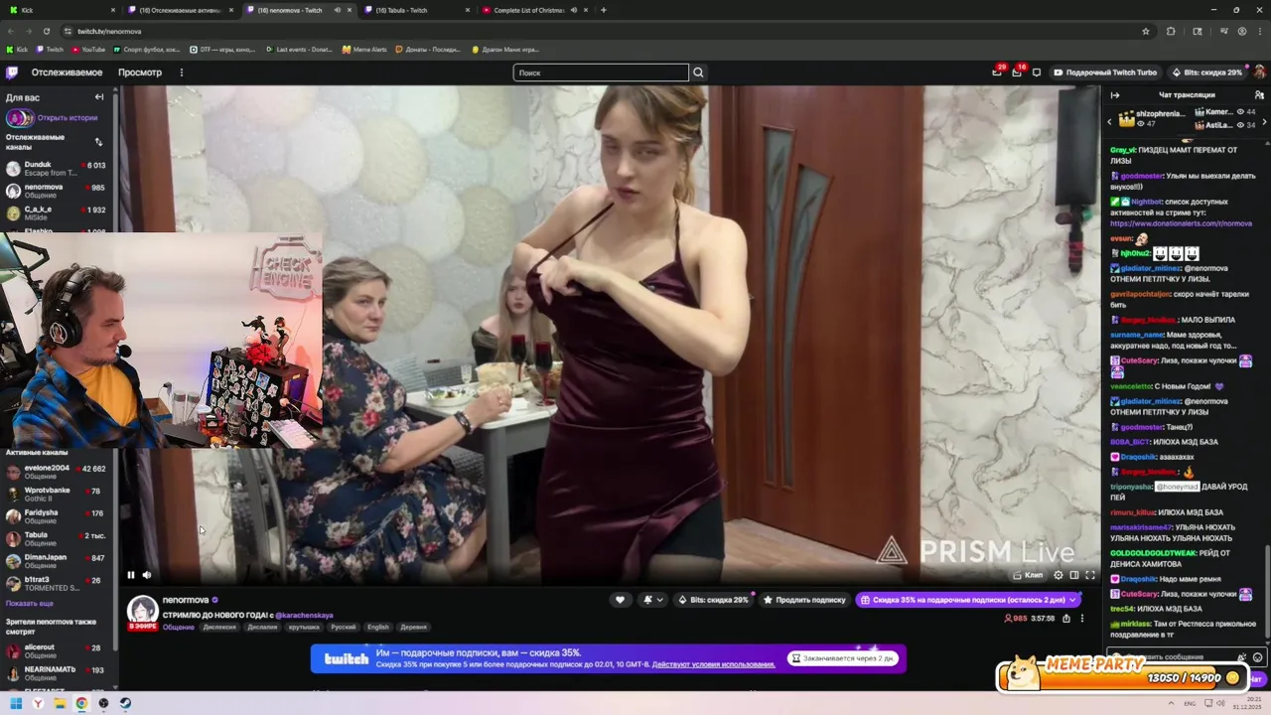Open Chrome on the taskbar

pyautogui.click(x=81, y=703)
